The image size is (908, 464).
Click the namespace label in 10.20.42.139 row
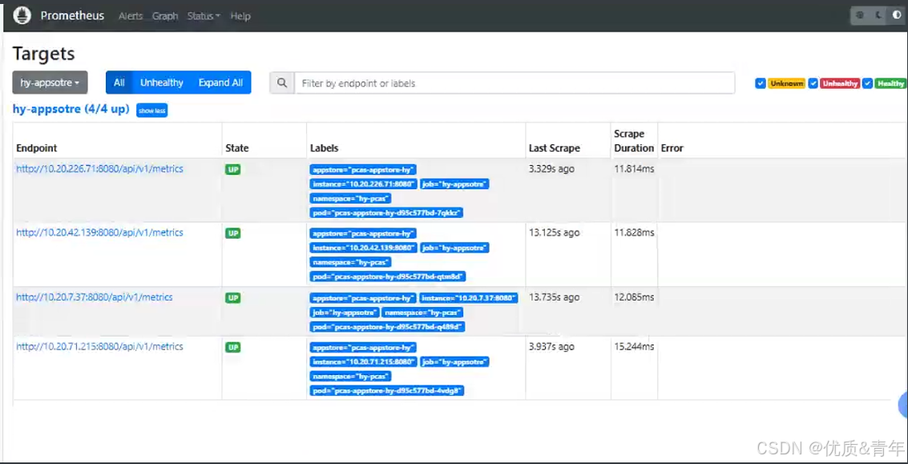click(350, 262)
